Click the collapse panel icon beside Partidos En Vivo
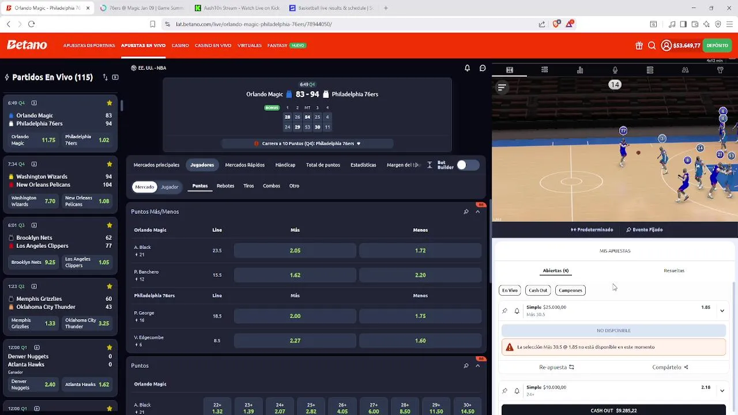Screen dimensions: 738x415 (x=115, y=77)
